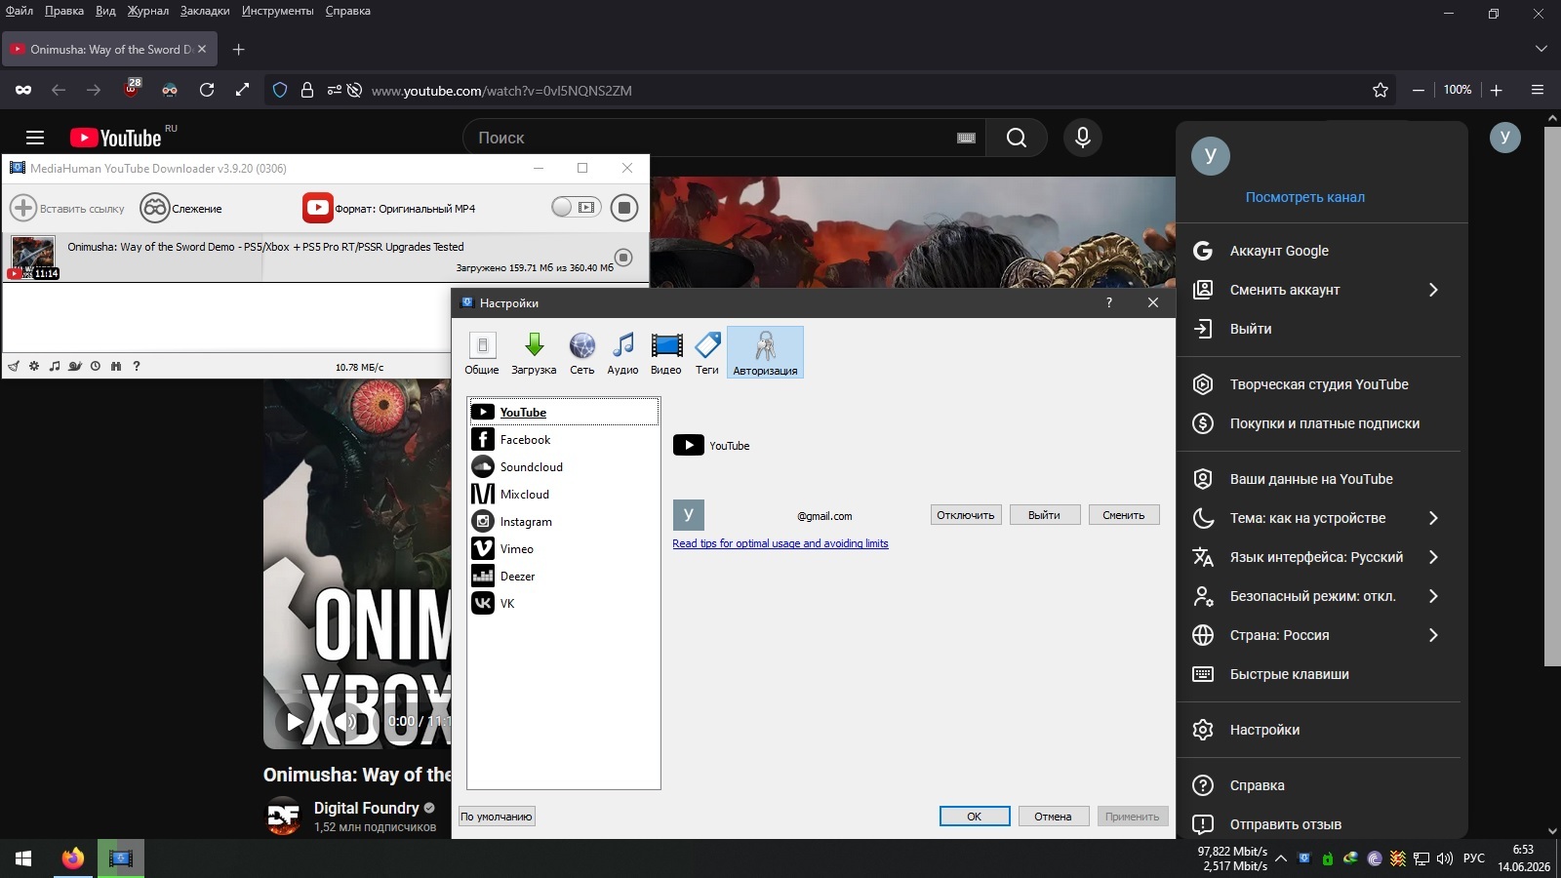Click the tracking protection shield icon
This screenshot has width=1561, height=878.
click(280, 90)
